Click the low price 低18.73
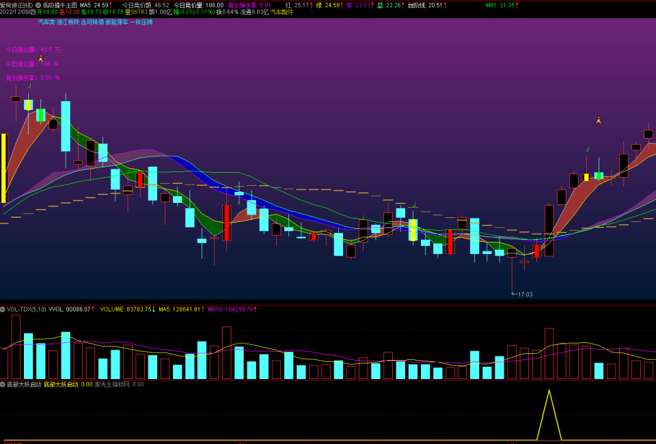The width and height of the screenshot is (656, 444). click(x=91, y=12)
